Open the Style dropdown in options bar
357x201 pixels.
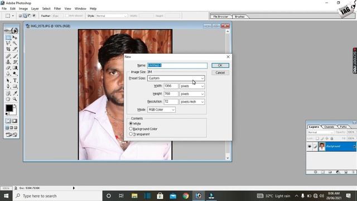tap(112, 16)
